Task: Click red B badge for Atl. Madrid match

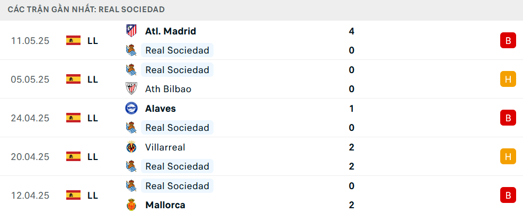Action: [x=508, y=41]
